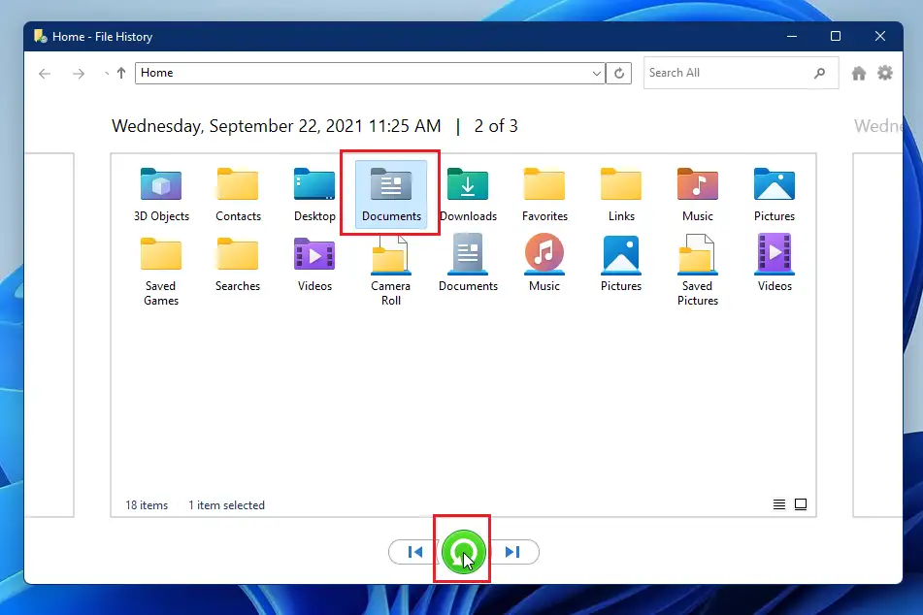
Task: Go to the previous backup version
Action: pyautogui.click(x=415, y=552)
